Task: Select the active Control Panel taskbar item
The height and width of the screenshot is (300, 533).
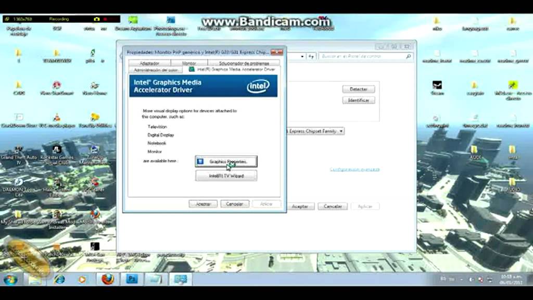Action: tap(181, 279)
